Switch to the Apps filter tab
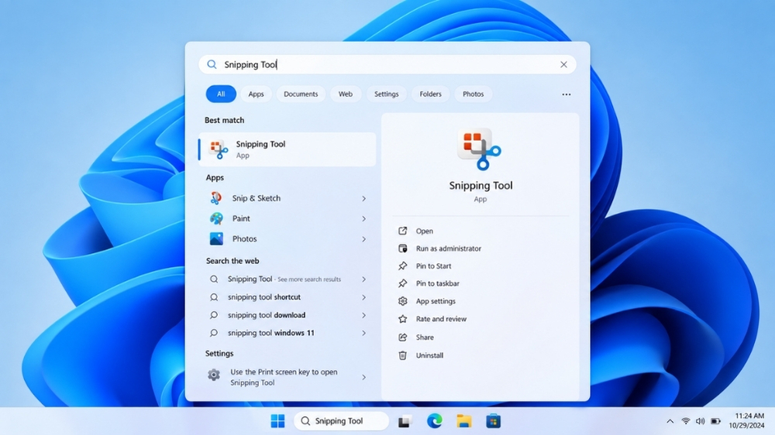Viewport: 775px width, 435px height. (x=256, y=94)
